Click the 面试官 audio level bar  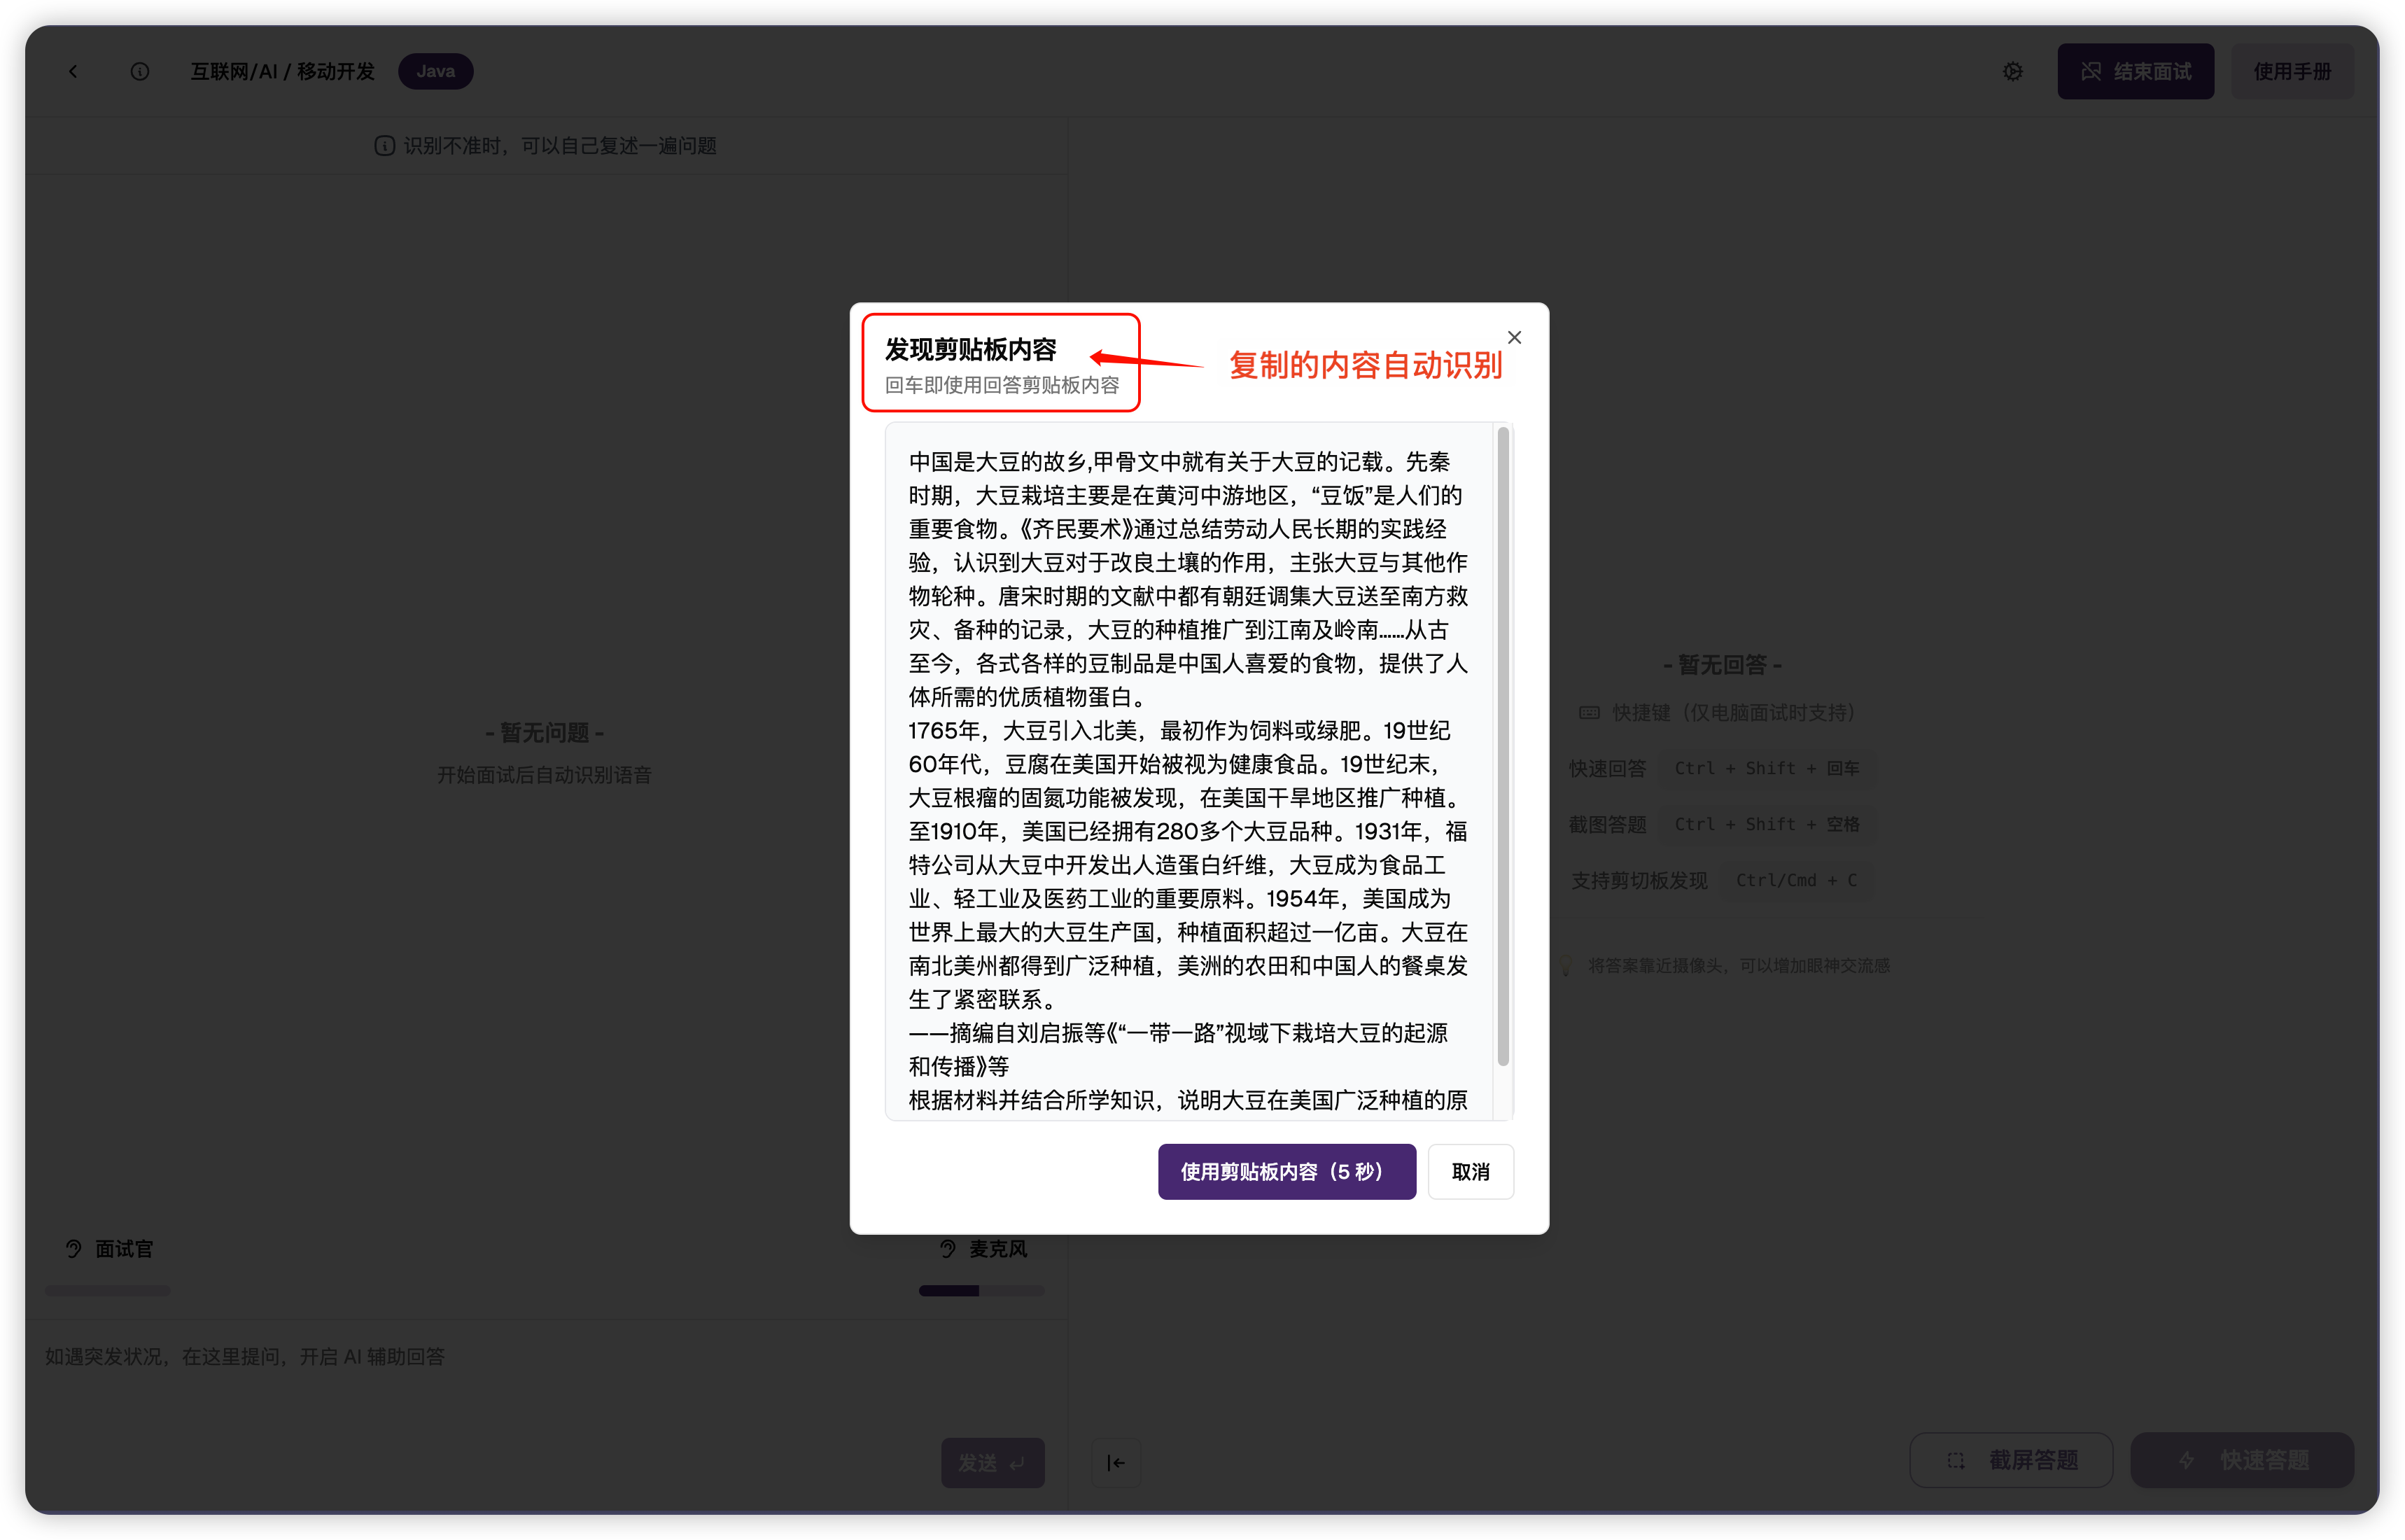pos(108,1291)
